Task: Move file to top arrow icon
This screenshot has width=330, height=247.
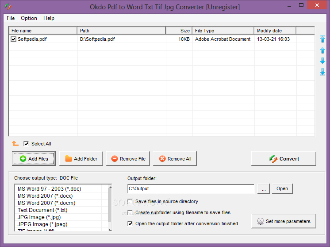Action: pyautogui.click(x=322, y=39)
